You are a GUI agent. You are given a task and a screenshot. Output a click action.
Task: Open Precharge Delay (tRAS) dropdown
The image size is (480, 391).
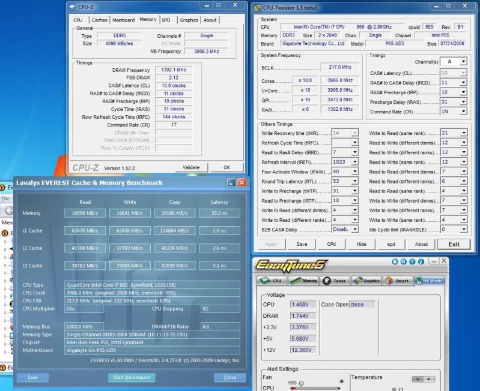pos(463,102)
